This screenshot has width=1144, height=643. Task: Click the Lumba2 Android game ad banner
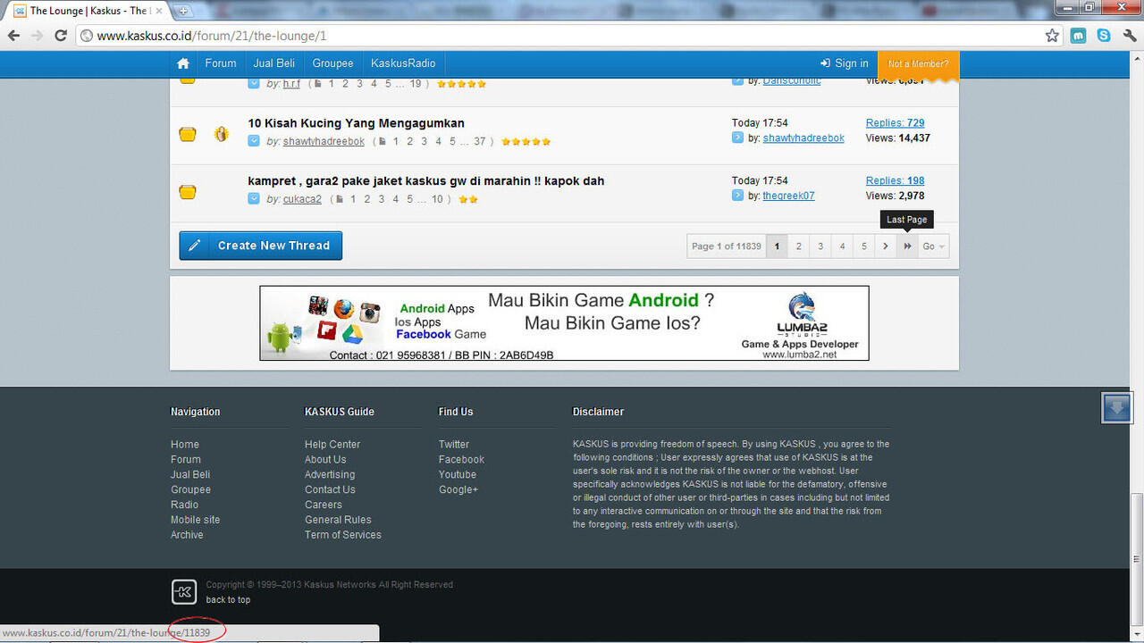pos(564,323)
